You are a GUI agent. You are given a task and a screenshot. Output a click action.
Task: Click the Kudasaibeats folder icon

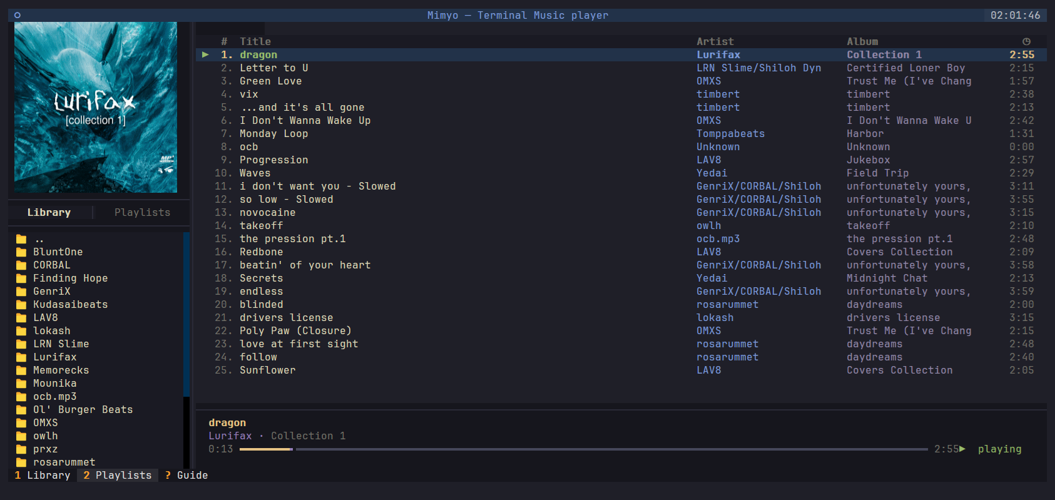pos(21,305)
